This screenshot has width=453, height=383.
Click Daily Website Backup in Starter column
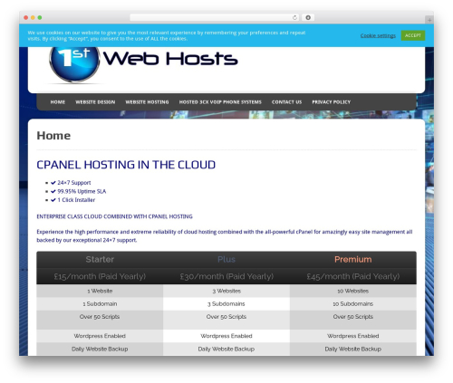point(100,349)
